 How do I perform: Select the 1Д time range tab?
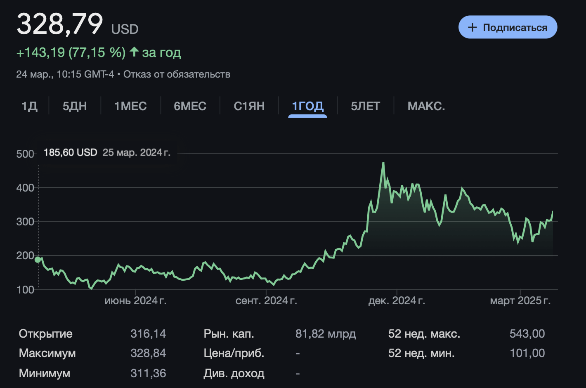29,106
